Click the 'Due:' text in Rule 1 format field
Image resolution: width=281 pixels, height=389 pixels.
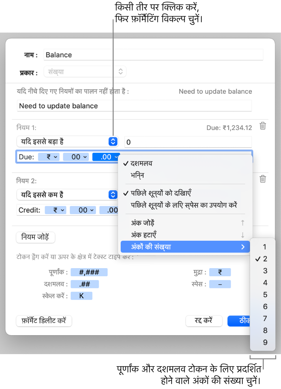[26, 157]
